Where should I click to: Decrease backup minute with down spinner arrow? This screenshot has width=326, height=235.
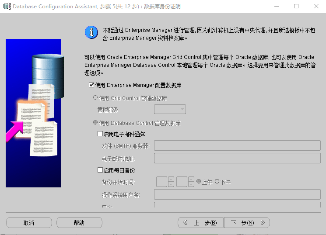[x=191, y=184]
